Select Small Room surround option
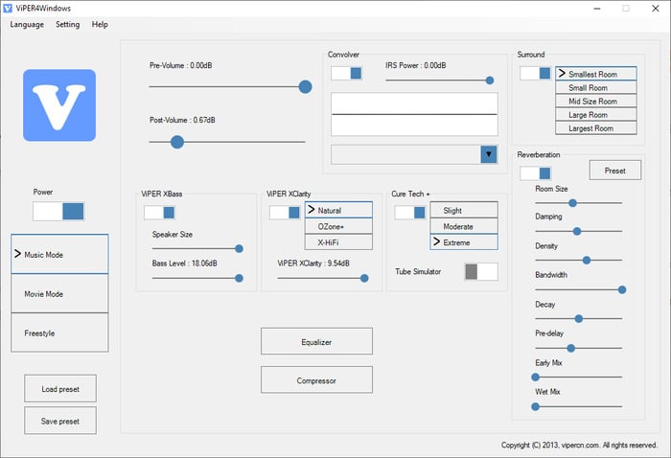 pyautogui.click(x=596, y=87)
